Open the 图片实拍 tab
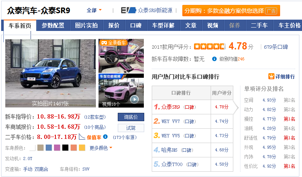302x177 pixels. 86,25
